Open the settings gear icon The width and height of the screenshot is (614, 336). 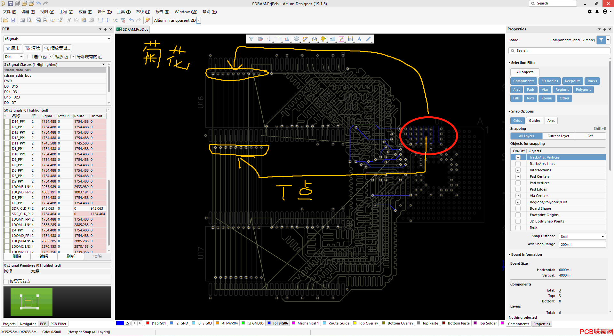pyautogui.click(x=590, y=12)
